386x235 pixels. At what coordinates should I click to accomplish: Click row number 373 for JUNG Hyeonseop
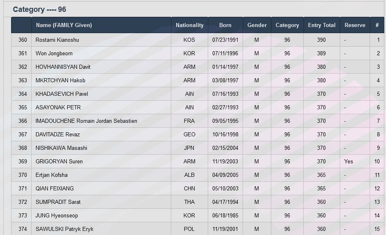(23, 216)
